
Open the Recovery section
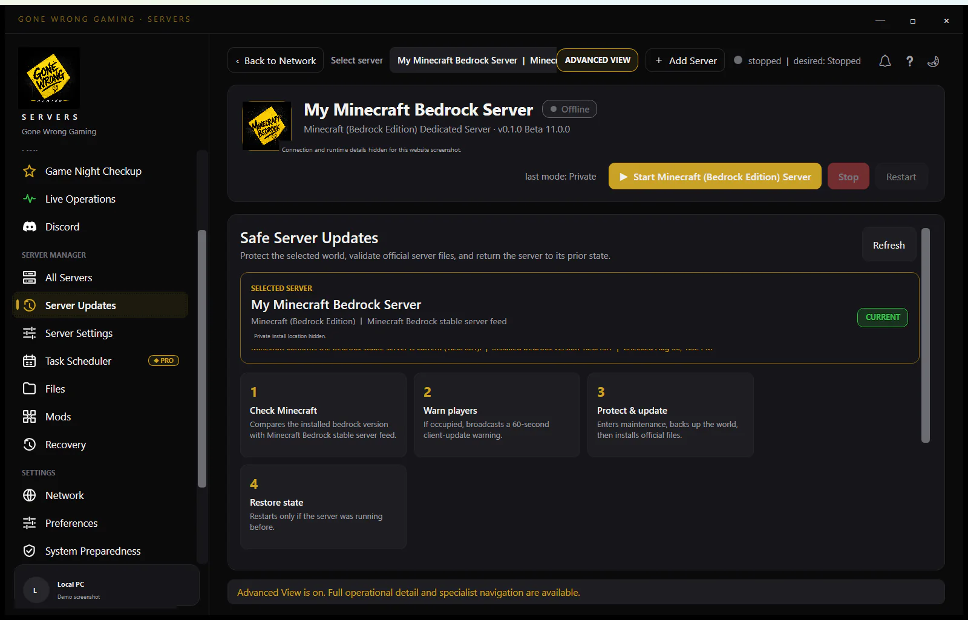[x=100, y=445]
